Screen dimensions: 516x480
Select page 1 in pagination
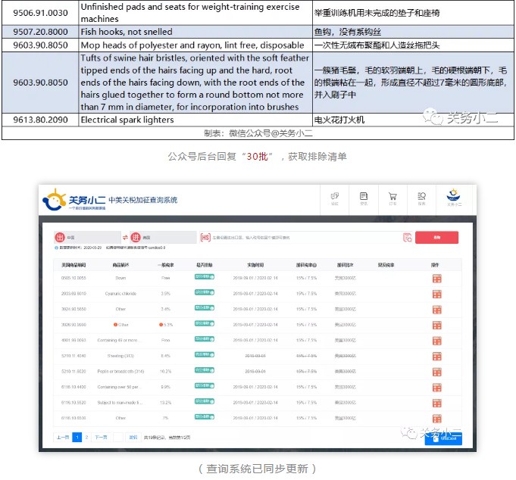coord(77,438)
